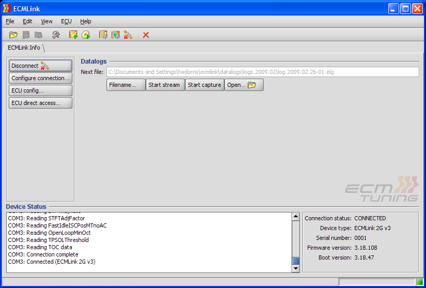Click the wrench and screwdriver settings icon

point(56,35)
